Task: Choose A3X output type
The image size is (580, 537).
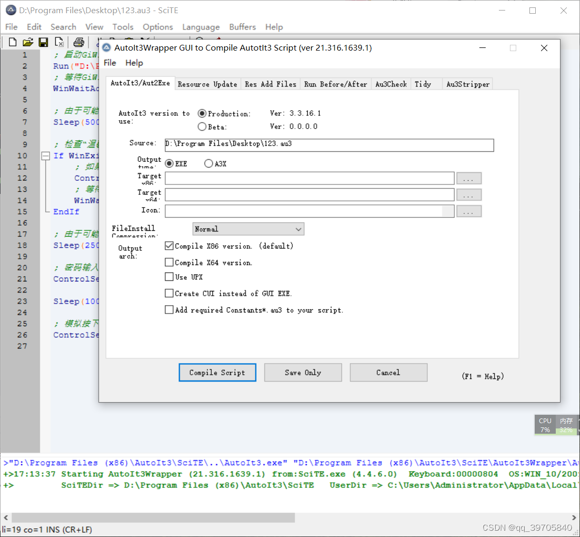Action: pyautogui.click(x=209, y=163)
